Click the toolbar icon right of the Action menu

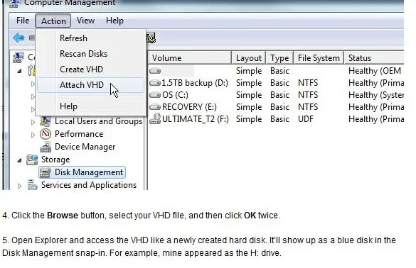coord(151,38)
